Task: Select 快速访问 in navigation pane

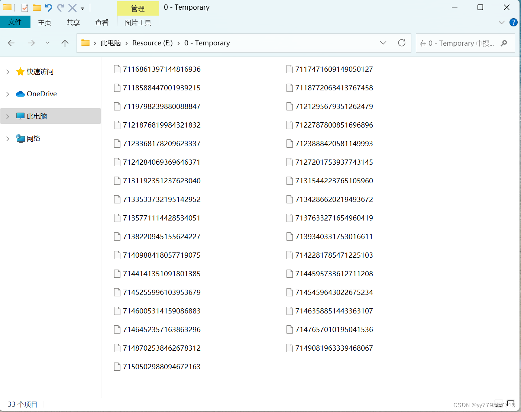Action: click(x=40, y=72)
